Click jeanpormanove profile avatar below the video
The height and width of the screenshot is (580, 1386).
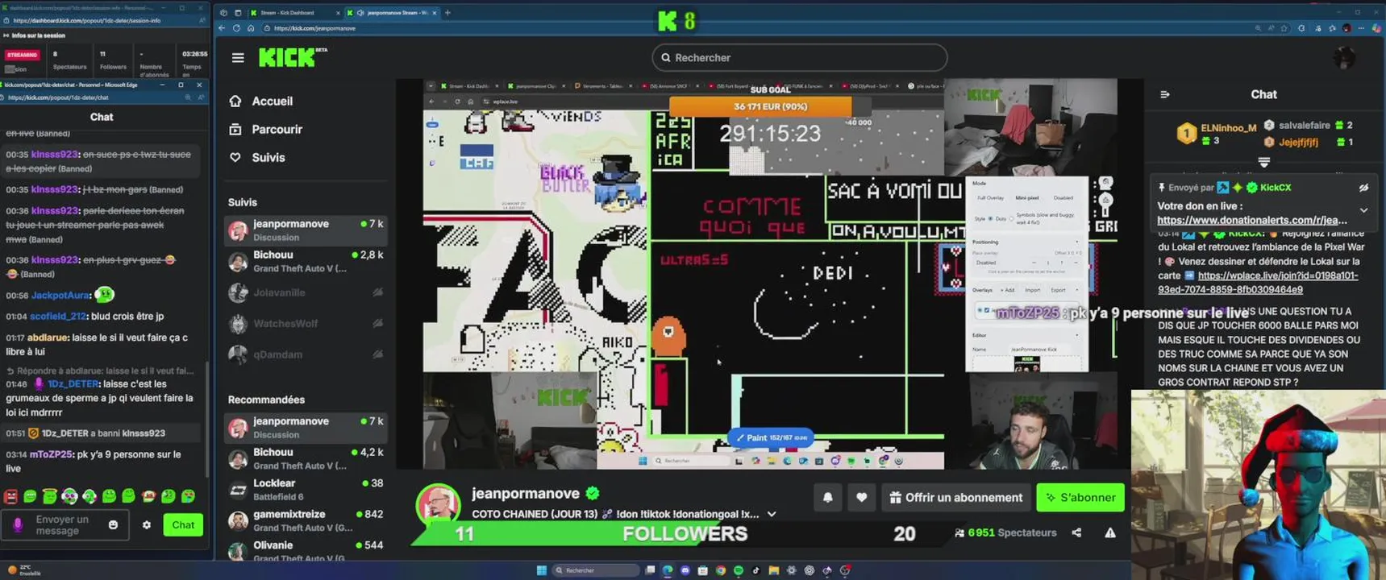(438, 504)
